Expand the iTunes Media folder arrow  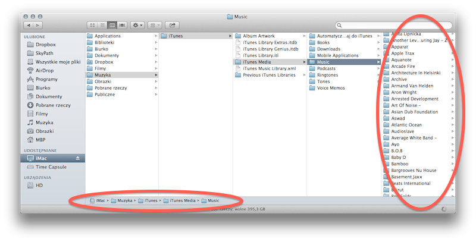304,62
